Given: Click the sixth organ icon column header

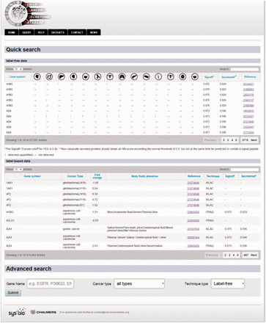Looking at the screenshot, I should pyautogui.click(x=97, y=77).
